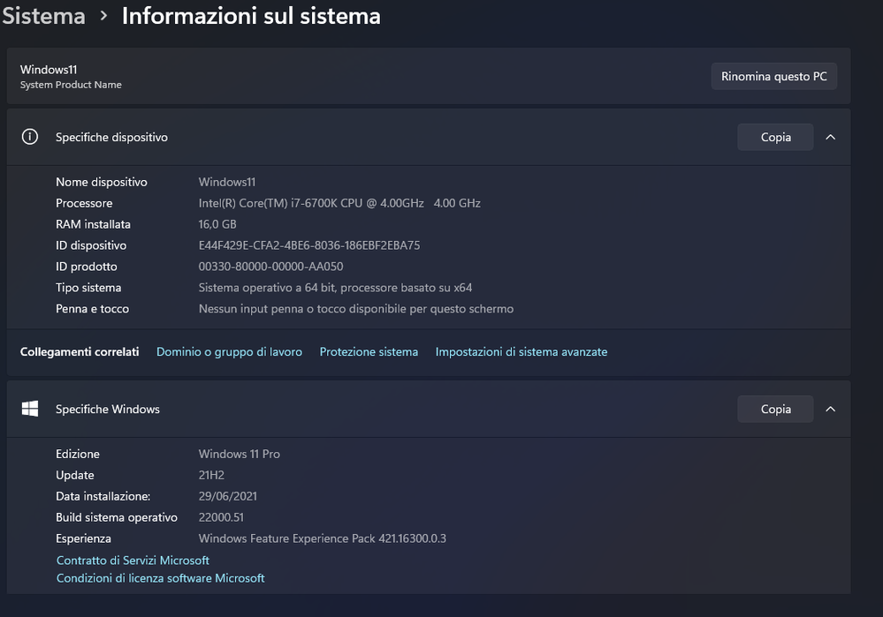The height and width of the screenshot is (617, 883).
Task: Click the Windows logo icon beside Specifiche Windows
Action: tap(30, 409)
